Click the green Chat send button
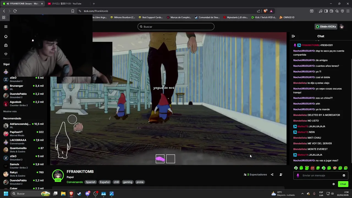 (x=343, y=184)
